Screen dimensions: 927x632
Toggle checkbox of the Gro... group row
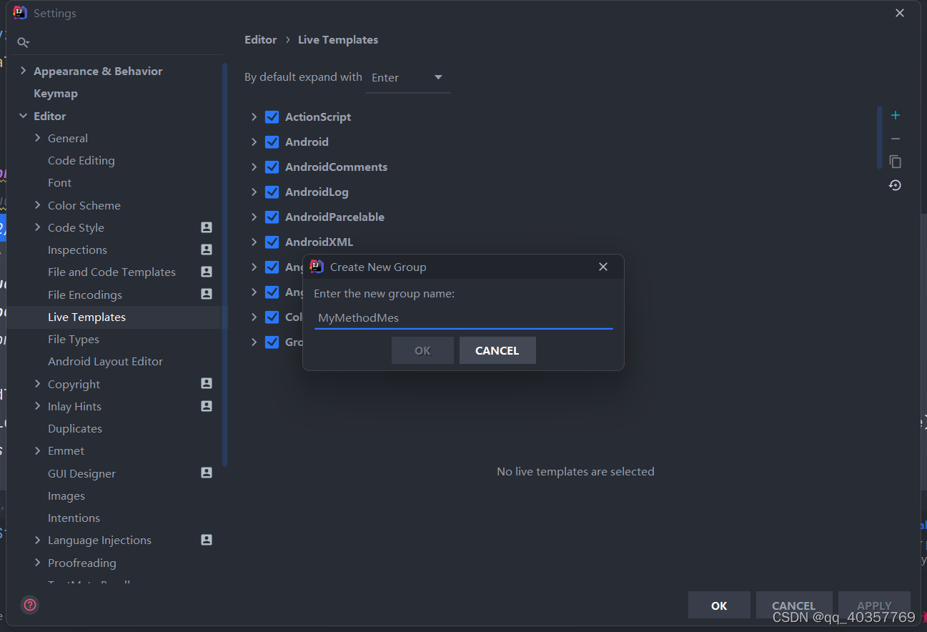[272, 342]
